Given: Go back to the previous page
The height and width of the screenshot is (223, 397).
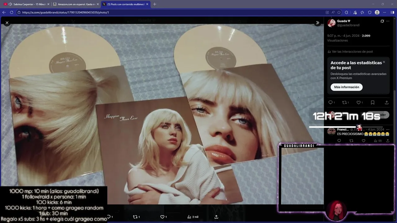Looking at the screenshot, I should pos(4,12).
